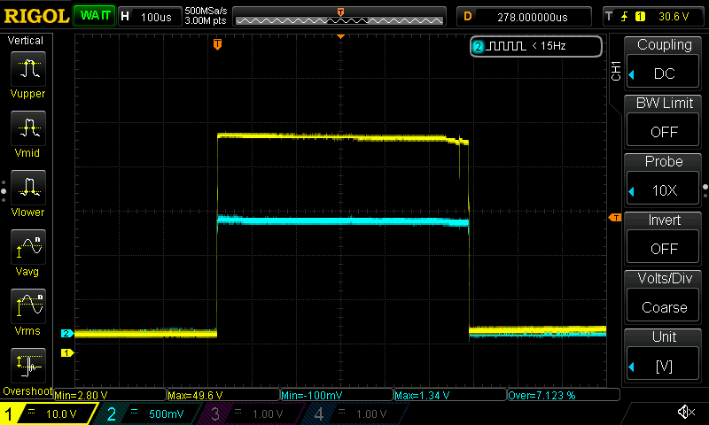Click the 278.000000us delay value
This screenshot has width=709, height=425.
coord(533,17)
